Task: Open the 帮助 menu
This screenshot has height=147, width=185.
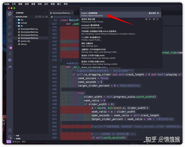Action: coord(66,4)
